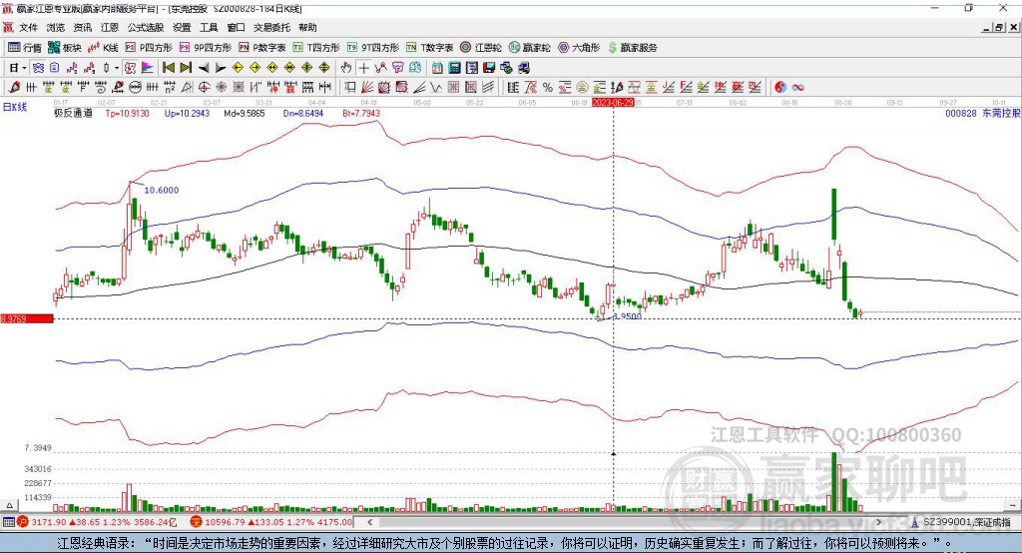This screenshot has width=1022, height=553.
Task: Open the 文件 menu
Action: tap(28, 27)
